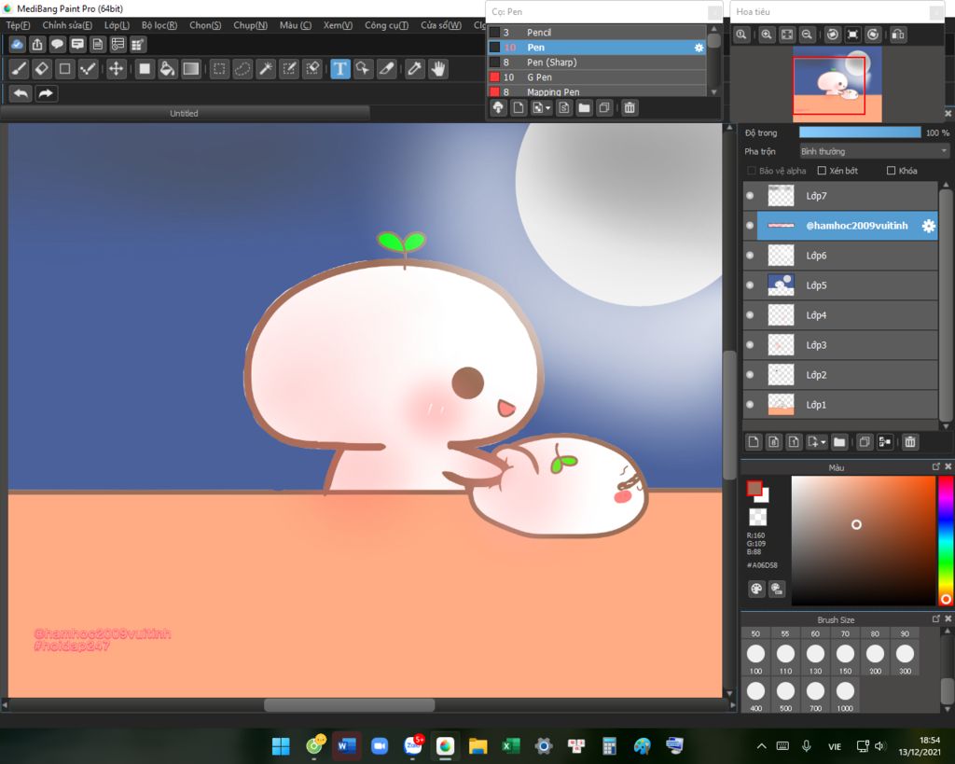Click the navigator preview thumbnail
The height and width of the screenshot is (764, 955).
click(837, 84)
